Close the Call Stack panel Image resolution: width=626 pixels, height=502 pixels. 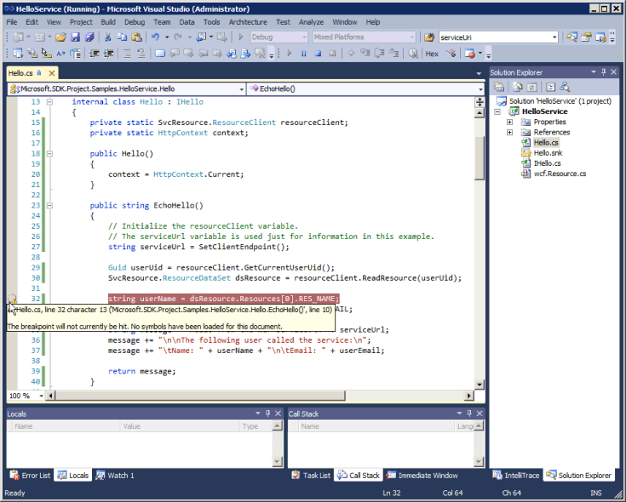480,414
